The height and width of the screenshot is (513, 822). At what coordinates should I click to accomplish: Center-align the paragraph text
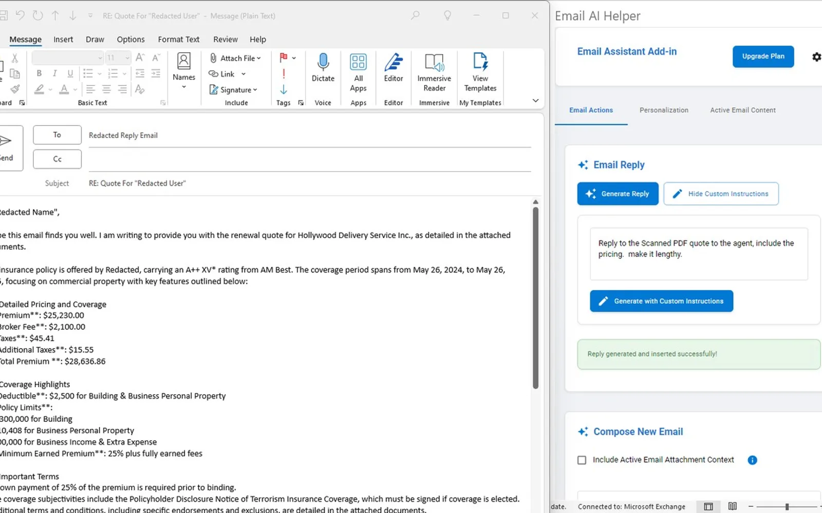106,89
